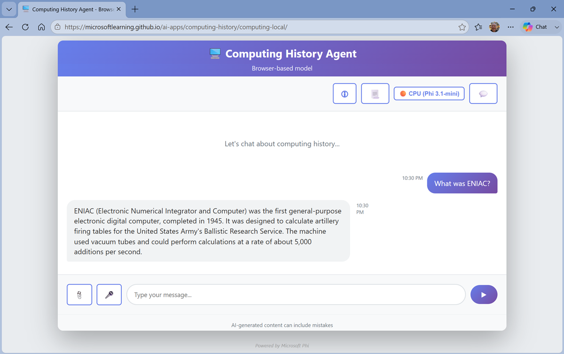Open the Copilot Chat button

point(535,27)
